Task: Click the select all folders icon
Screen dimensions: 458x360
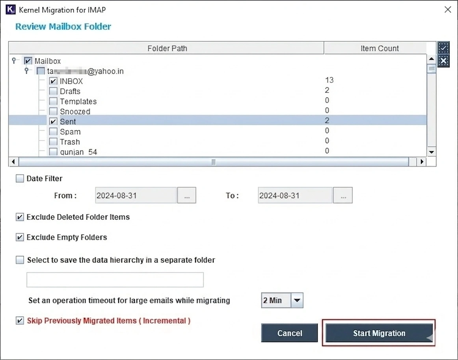Action: [443, 48]
